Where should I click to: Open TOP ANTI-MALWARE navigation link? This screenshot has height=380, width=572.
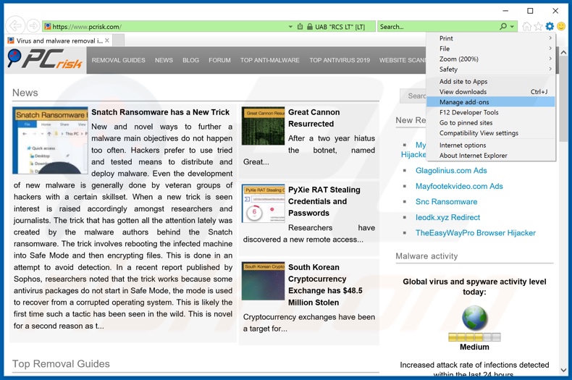tap(269, 60)
